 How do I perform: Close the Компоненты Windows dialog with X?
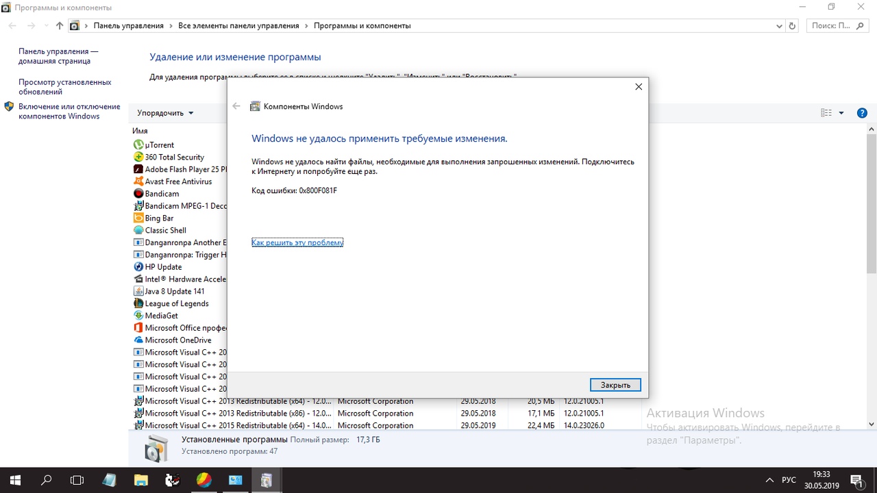click(639, 87)
